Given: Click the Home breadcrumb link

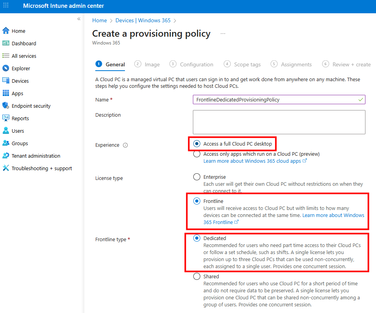Looking at the screenshot, I should point(100,20).
